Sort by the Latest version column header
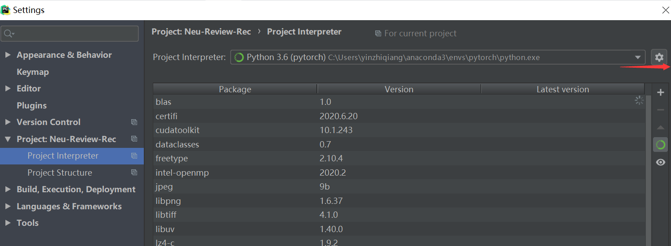671x246 pixels. pyautogui.click(x=563, y=89)
